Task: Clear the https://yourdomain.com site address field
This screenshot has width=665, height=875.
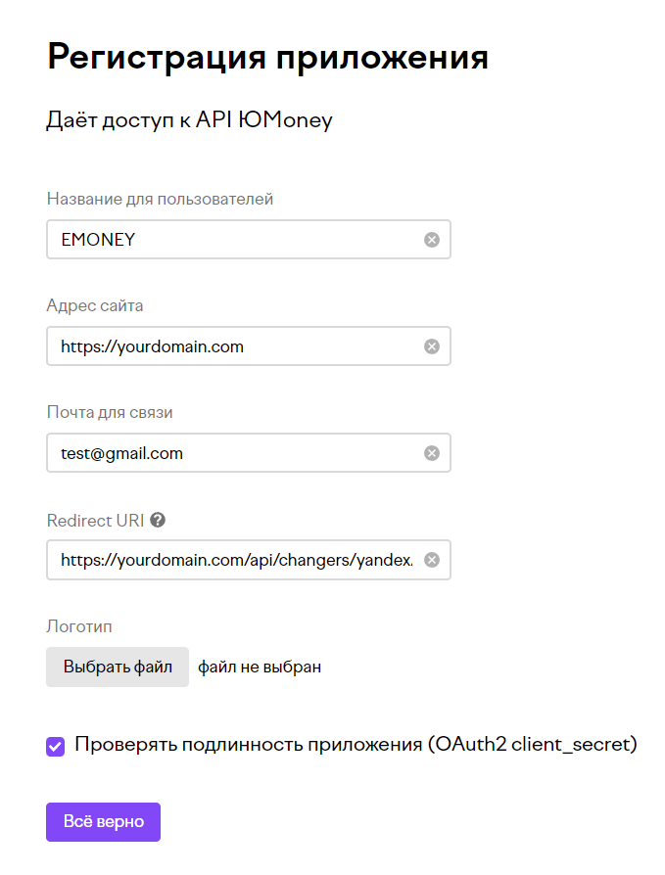Action: point(432,346)
